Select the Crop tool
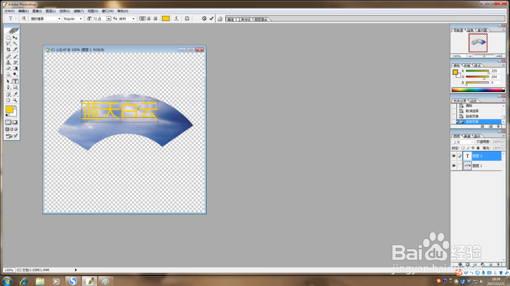Viewport: 510px width, 286px height. click(x=9, y=49)
